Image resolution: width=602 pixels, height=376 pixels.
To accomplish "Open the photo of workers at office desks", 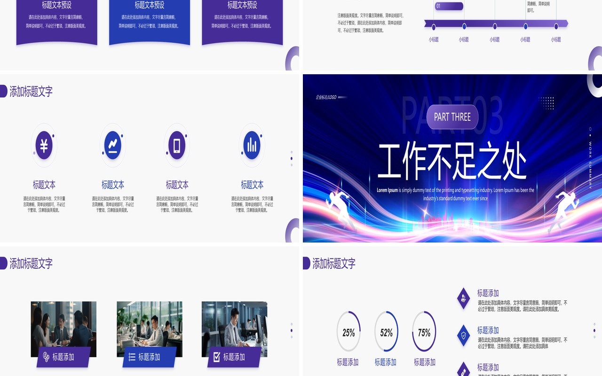I will point(150,329).
